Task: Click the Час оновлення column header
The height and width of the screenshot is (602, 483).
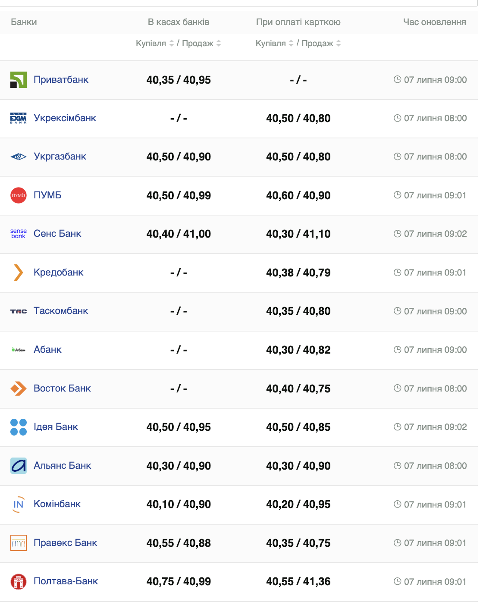Action: point(434,22)
